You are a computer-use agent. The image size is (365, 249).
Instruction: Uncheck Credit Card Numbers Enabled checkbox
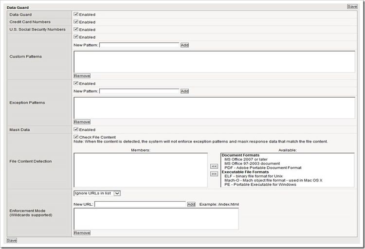pos(76,22)
